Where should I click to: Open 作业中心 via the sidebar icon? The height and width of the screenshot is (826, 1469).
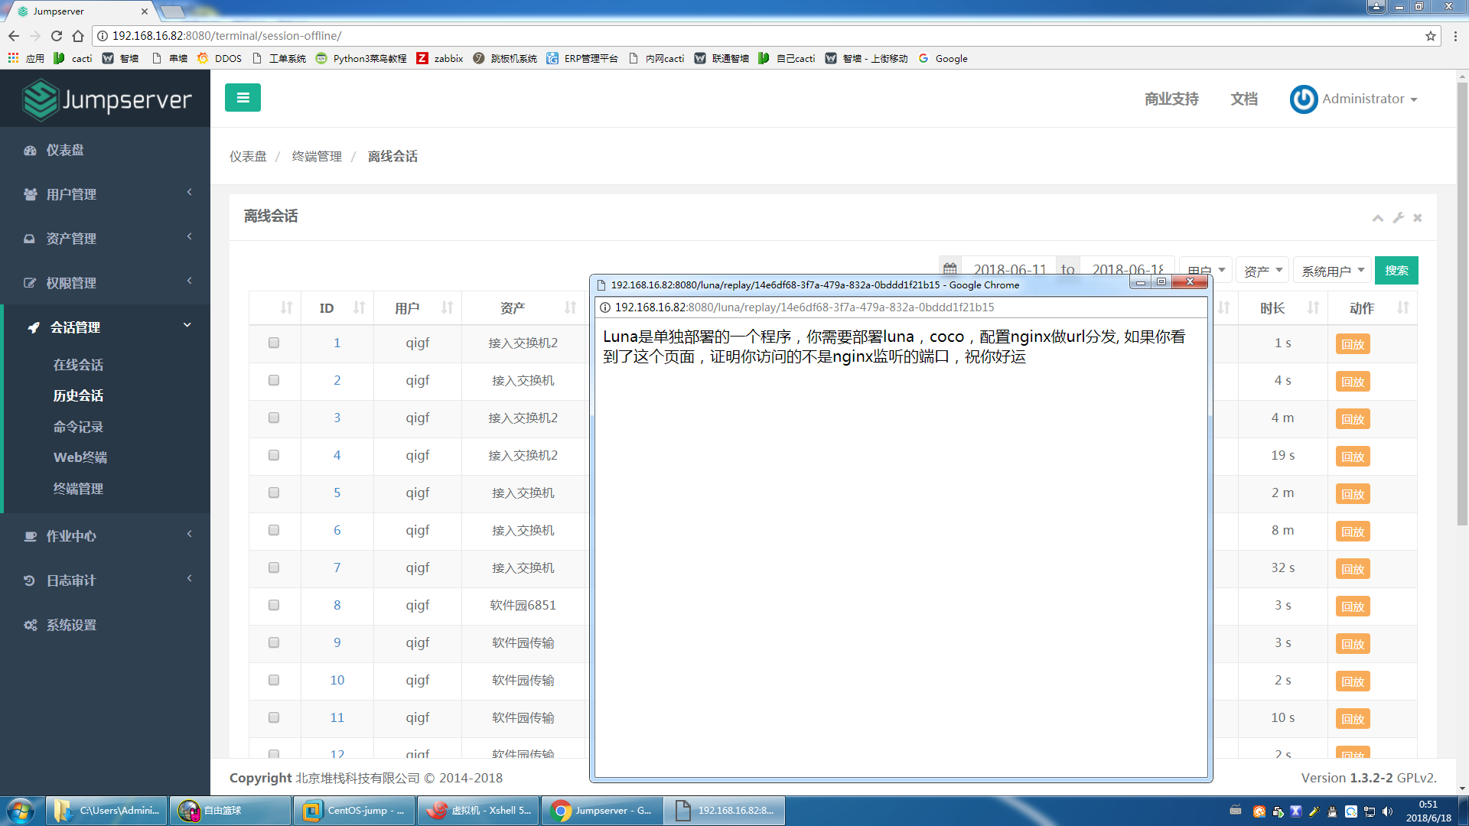point(29,535)
